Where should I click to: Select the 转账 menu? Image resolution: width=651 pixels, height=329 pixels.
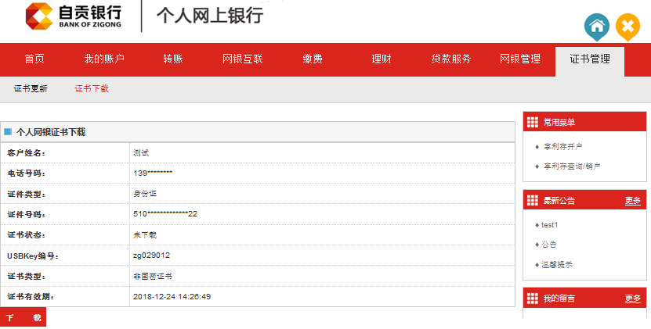[x=174, y=59]
